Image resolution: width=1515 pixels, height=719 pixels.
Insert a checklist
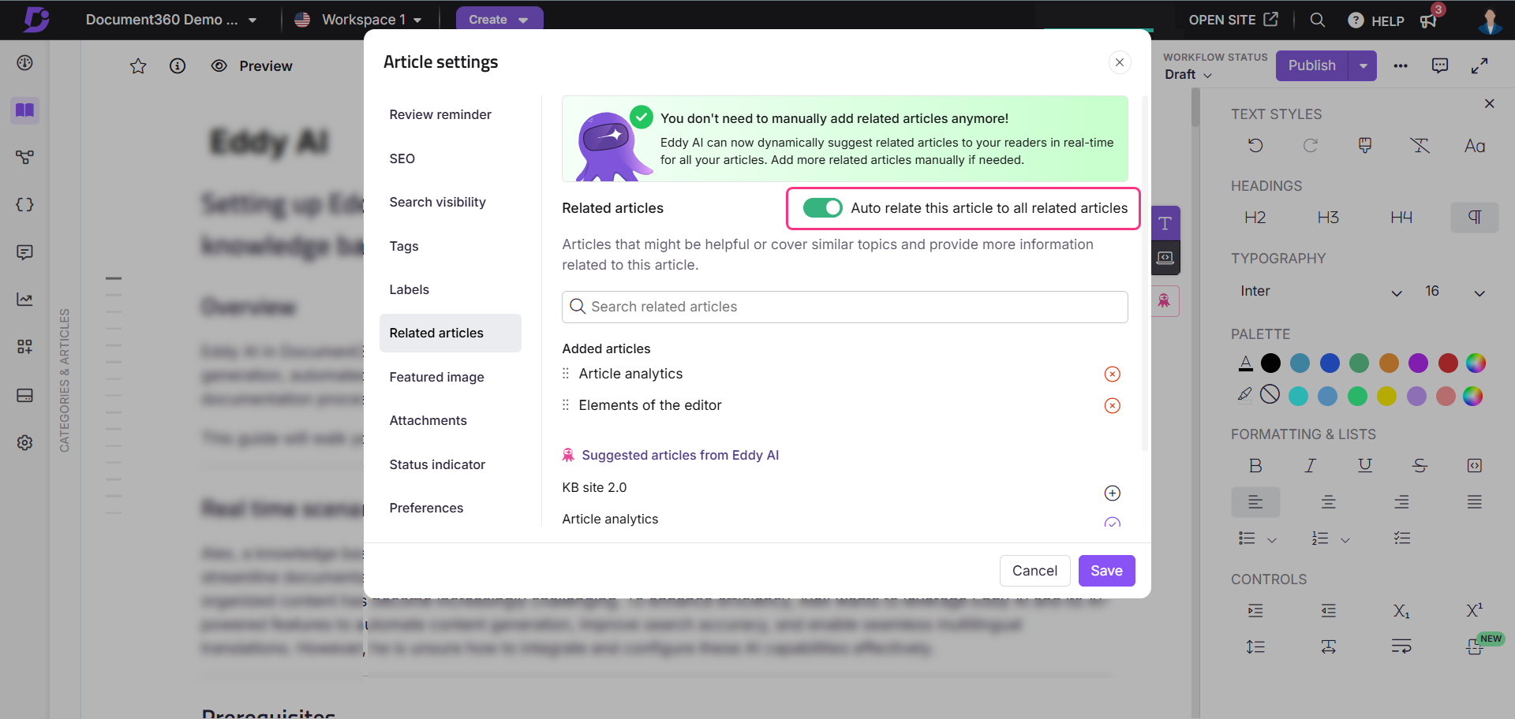(x=1401, y=538)
